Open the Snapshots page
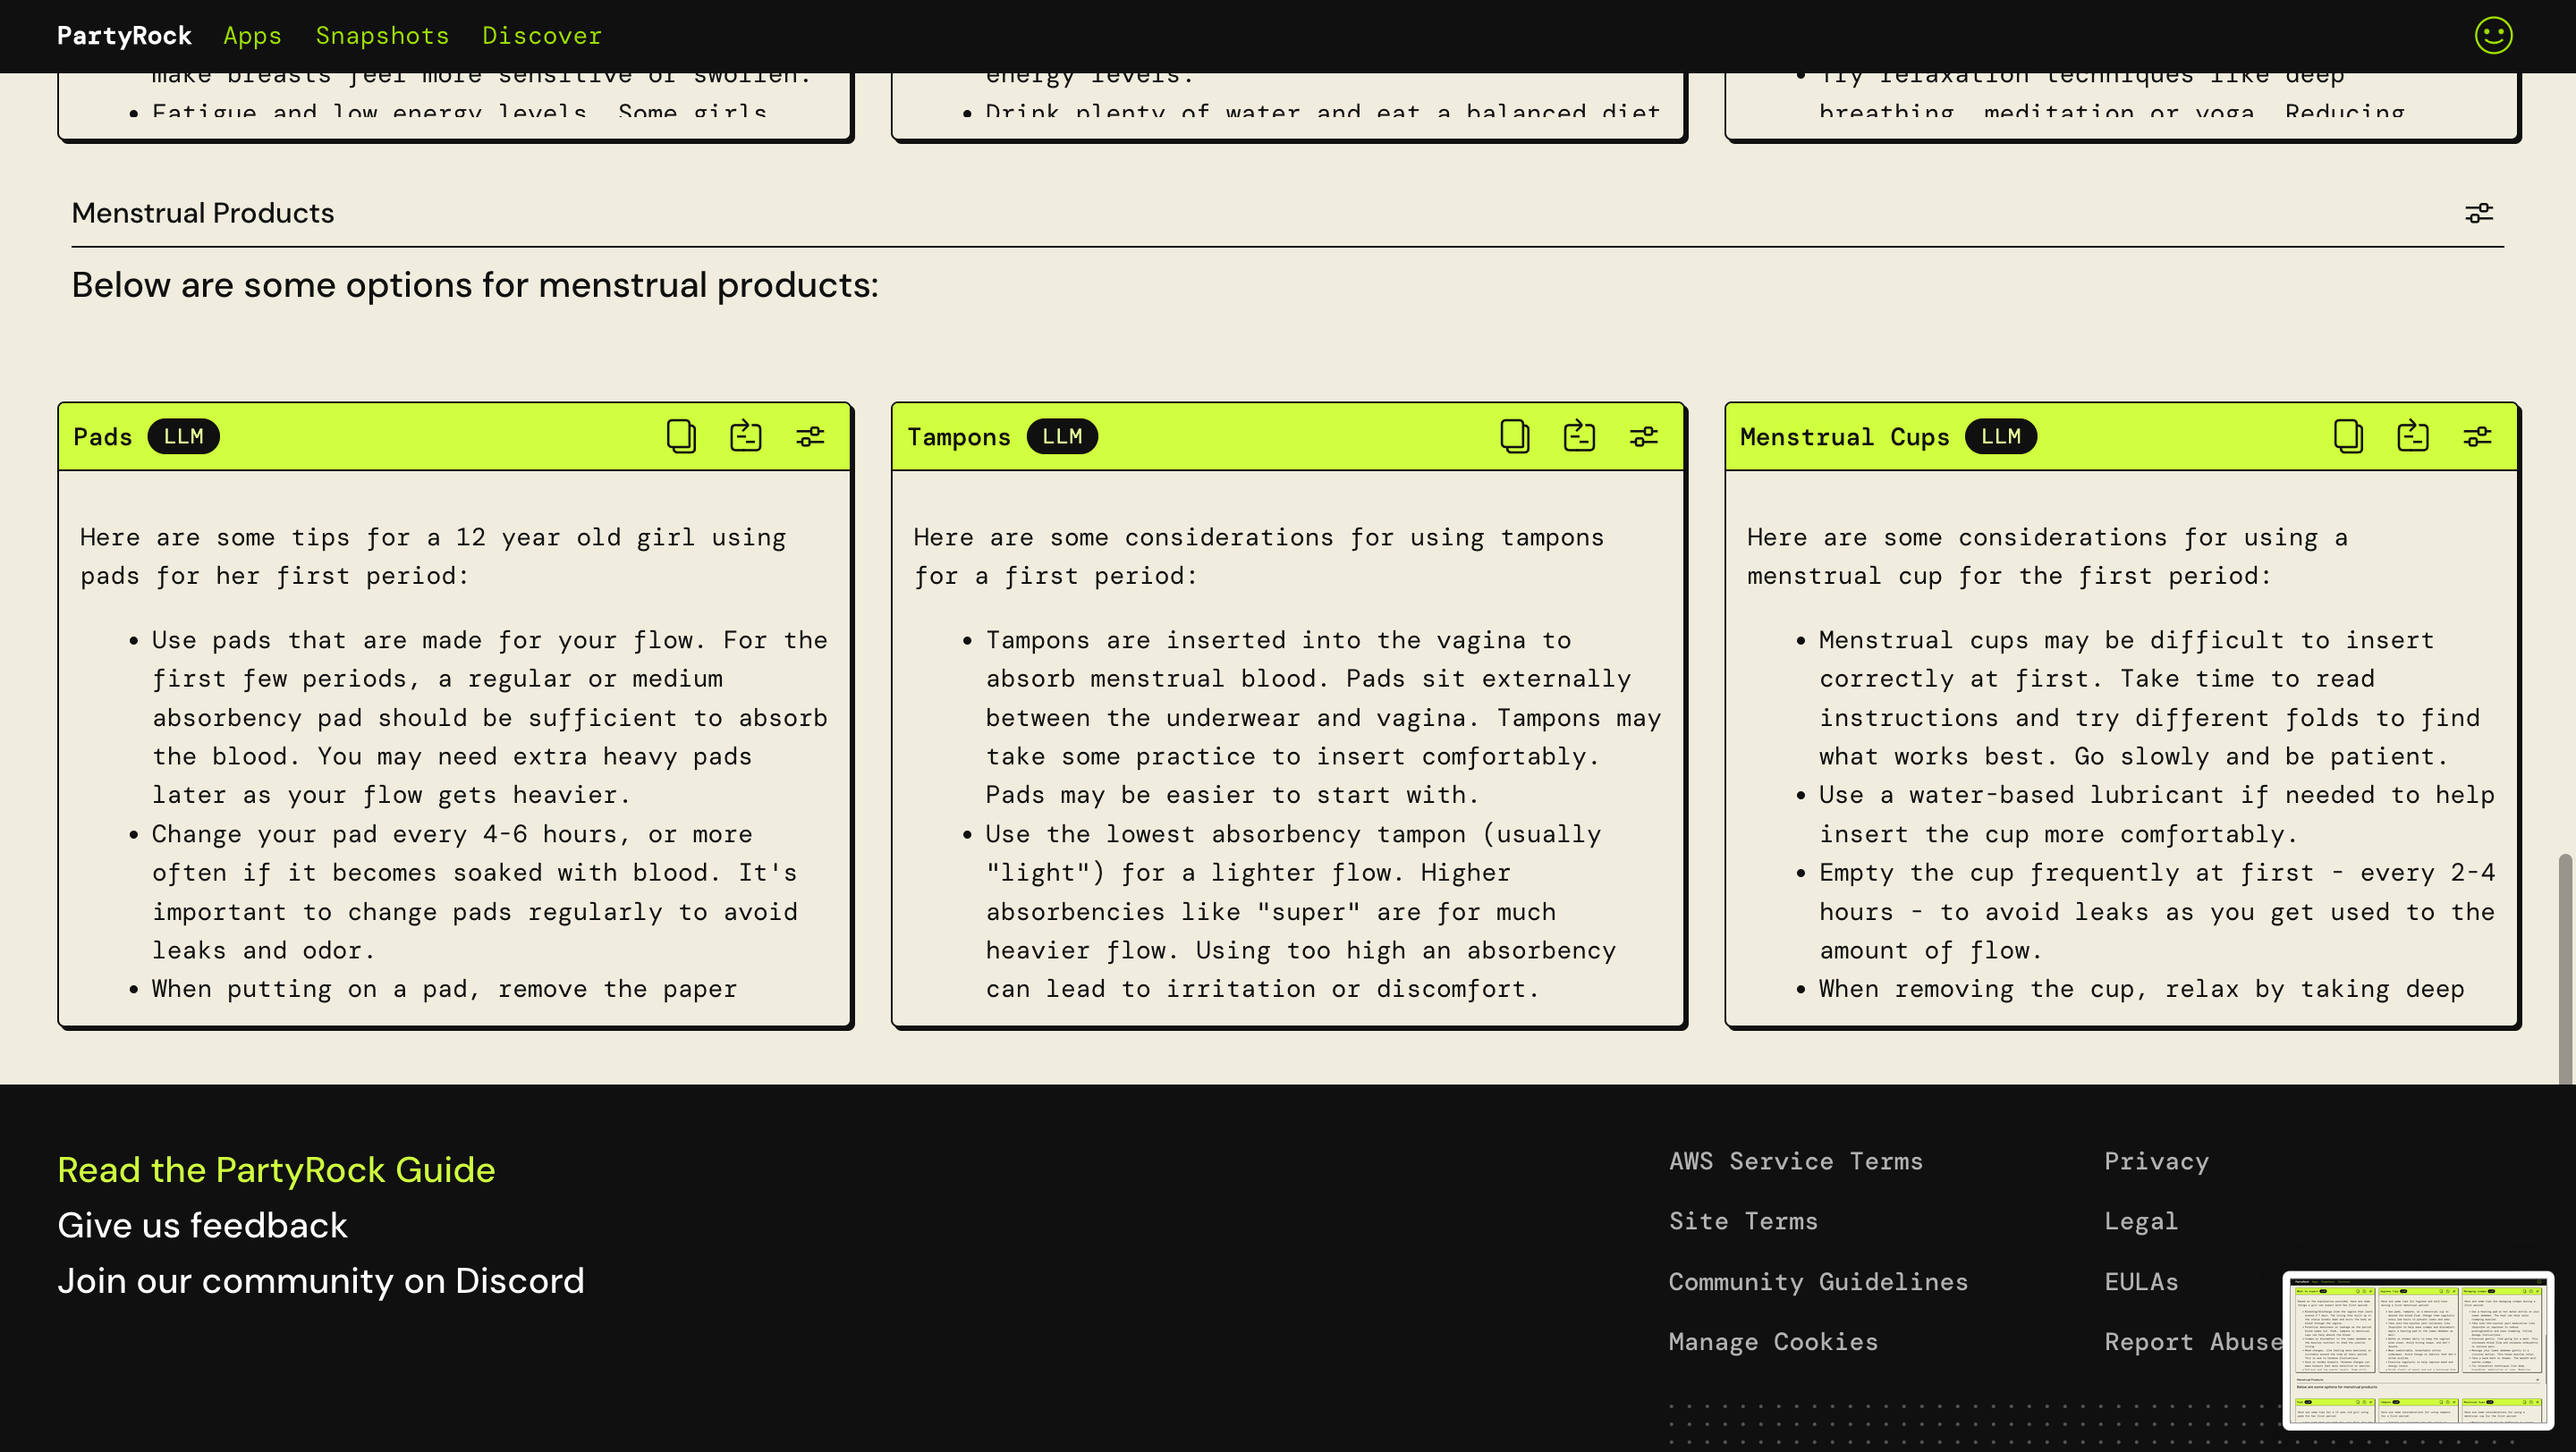The height and width of the screenshot is (1452, 2576). click(x=382, y=36)
